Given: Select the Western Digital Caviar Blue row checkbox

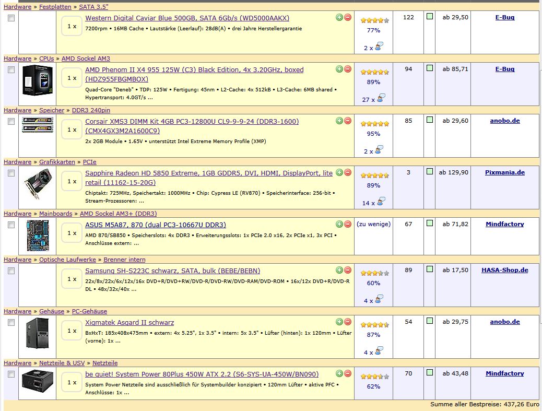Looking at the screenshot, I should click(x=11, y=18).
